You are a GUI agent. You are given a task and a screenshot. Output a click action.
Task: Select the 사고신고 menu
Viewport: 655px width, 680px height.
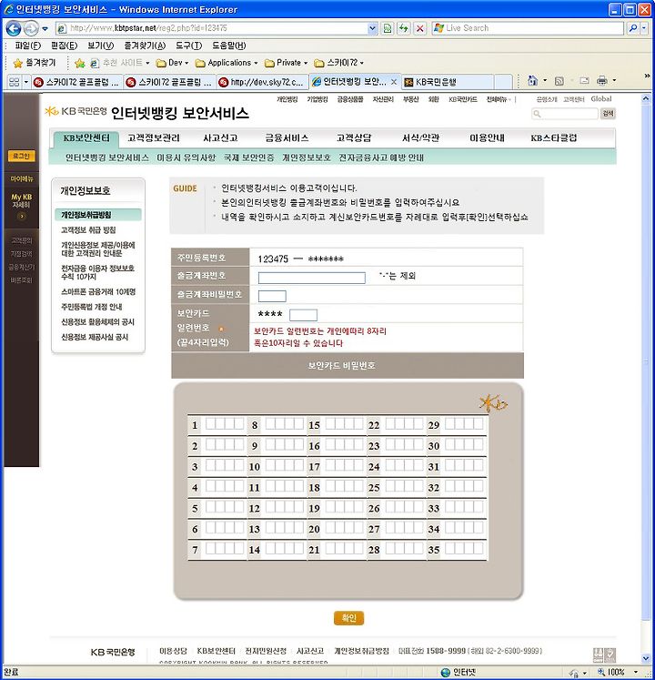click(x=221, y=138)
